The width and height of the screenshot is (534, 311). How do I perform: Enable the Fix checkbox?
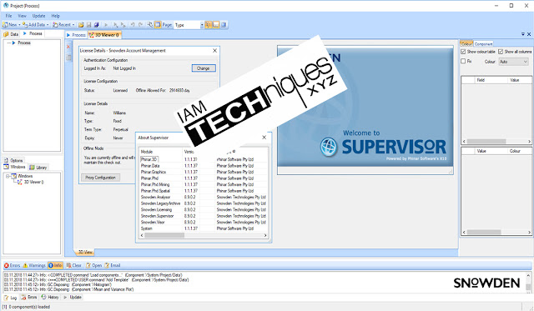(463, 61)
